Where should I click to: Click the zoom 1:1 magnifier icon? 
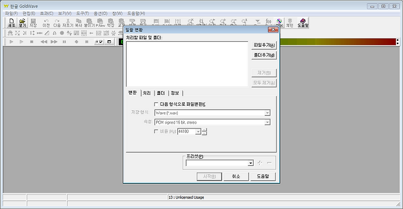(x=245, y=22)
